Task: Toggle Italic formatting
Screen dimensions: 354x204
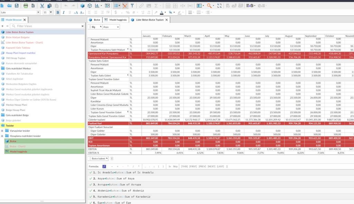Action: tap(64, 12)
